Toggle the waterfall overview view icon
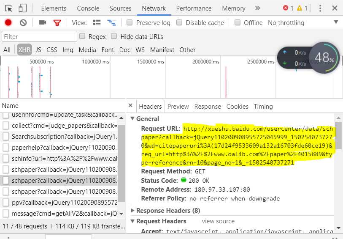 click(111, 22)
